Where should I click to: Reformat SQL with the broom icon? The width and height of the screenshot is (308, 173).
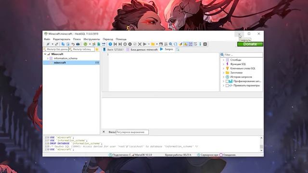pos(180,44)
